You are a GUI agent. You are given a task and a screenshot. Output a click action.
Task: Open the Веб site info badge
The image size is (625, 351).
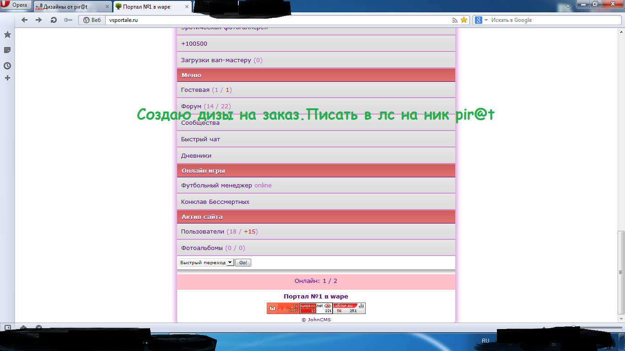(92, 20)
